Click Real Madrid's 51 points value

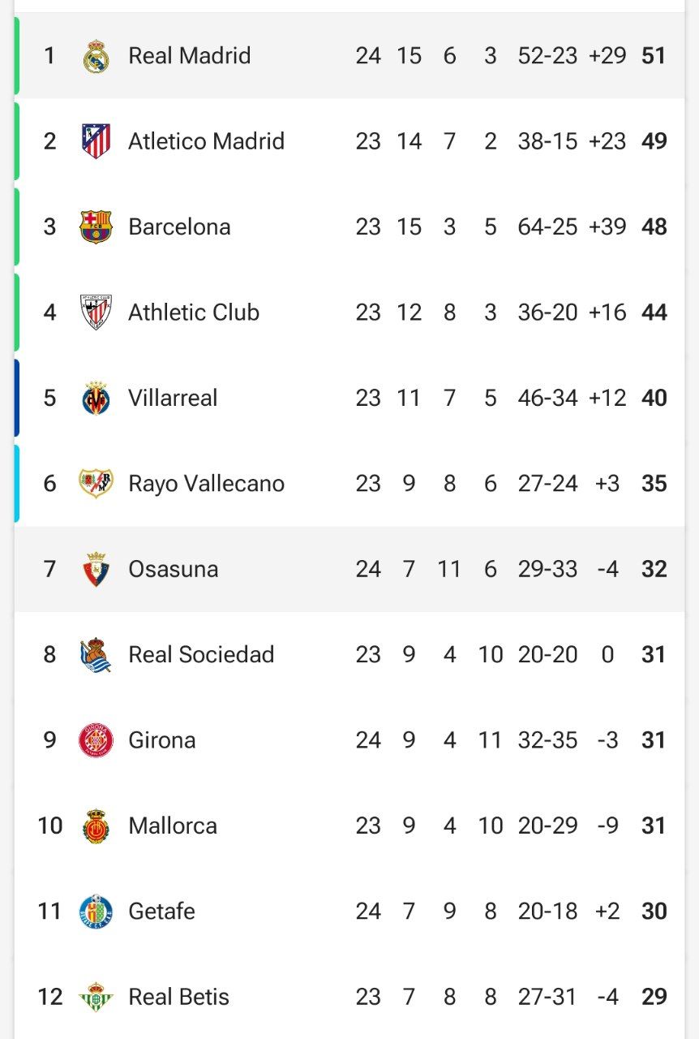coord(654,56)
